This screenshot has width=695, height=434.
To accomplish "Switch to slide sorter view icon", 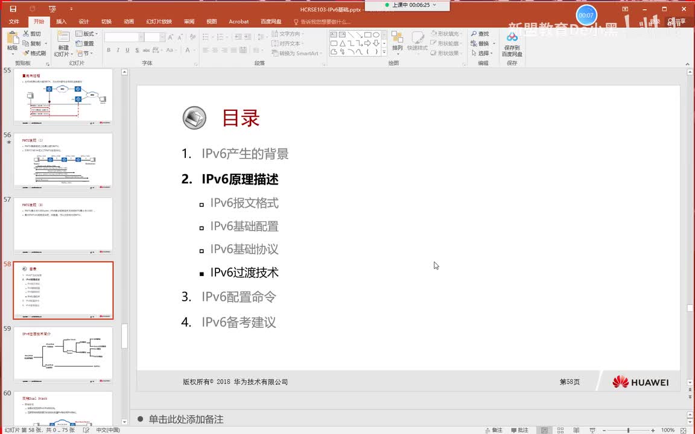I will tap(560, 430).
